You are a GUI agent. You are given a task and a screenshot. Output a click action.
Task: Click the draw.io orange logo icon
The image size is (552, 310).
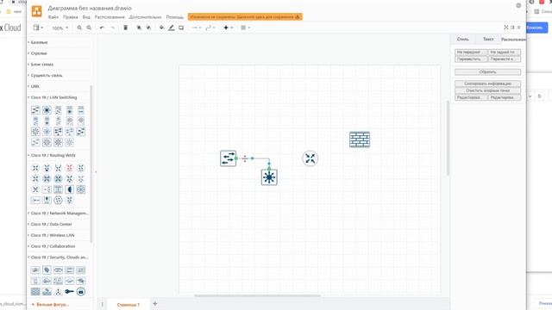pos(36,11)
